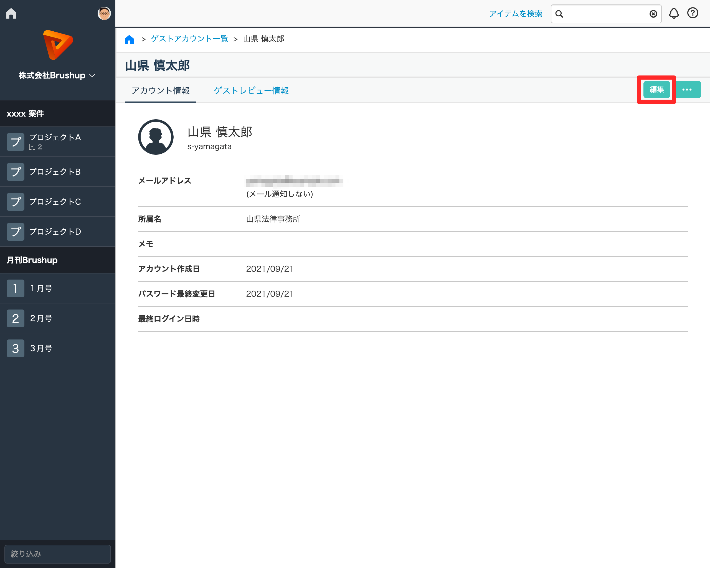
Task: Click the アカウント作成日 date 2021/09/21
Action: (x=270, y=269)
